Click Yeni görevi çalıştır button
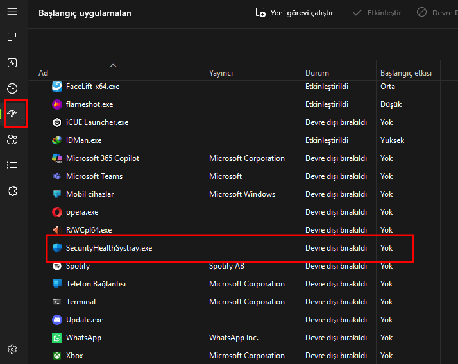 click(x=294, y=13)
